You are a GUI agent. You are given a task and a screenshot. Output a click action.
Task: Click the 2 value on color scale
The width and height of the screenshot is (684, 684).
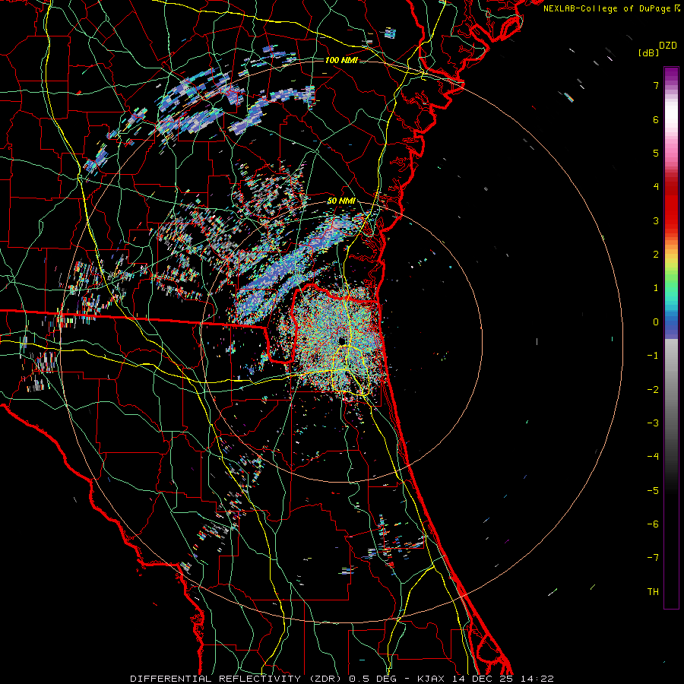coord(656,255)
